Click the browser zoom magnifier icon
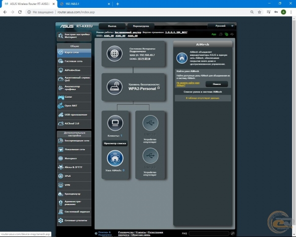296x237 pixels. (252, 12)
